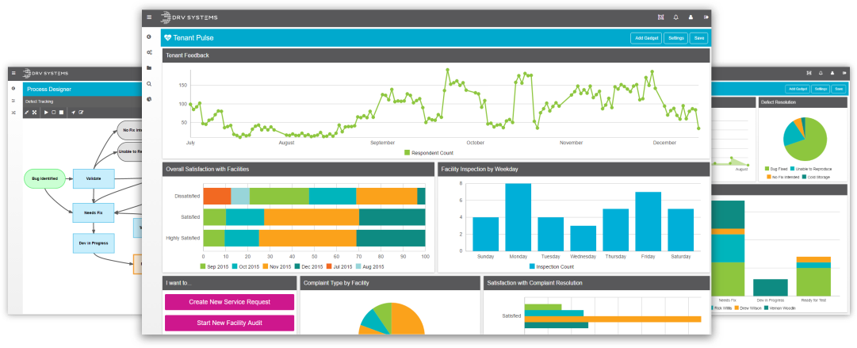Click the expand fullscreen icon in Process Designer toolbar
The width and height of the screenshot is (857, 348).
coord(34,113)
